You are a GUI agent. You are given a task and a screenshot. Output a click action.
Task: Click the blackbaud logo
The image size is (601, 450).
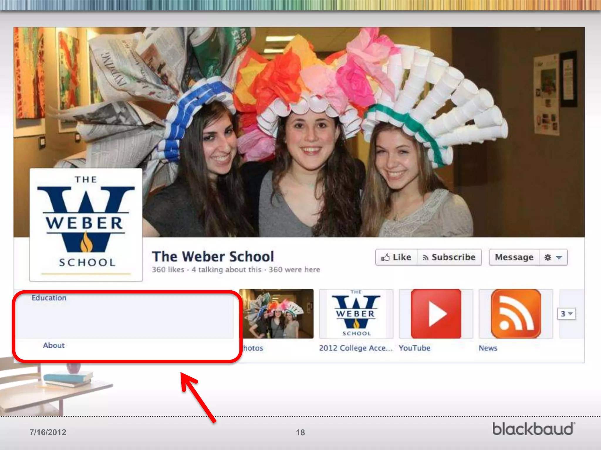coord(533,429)
